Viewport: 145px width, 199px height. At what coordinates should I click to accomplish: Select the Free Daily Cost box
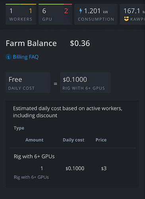click(28, 82)
